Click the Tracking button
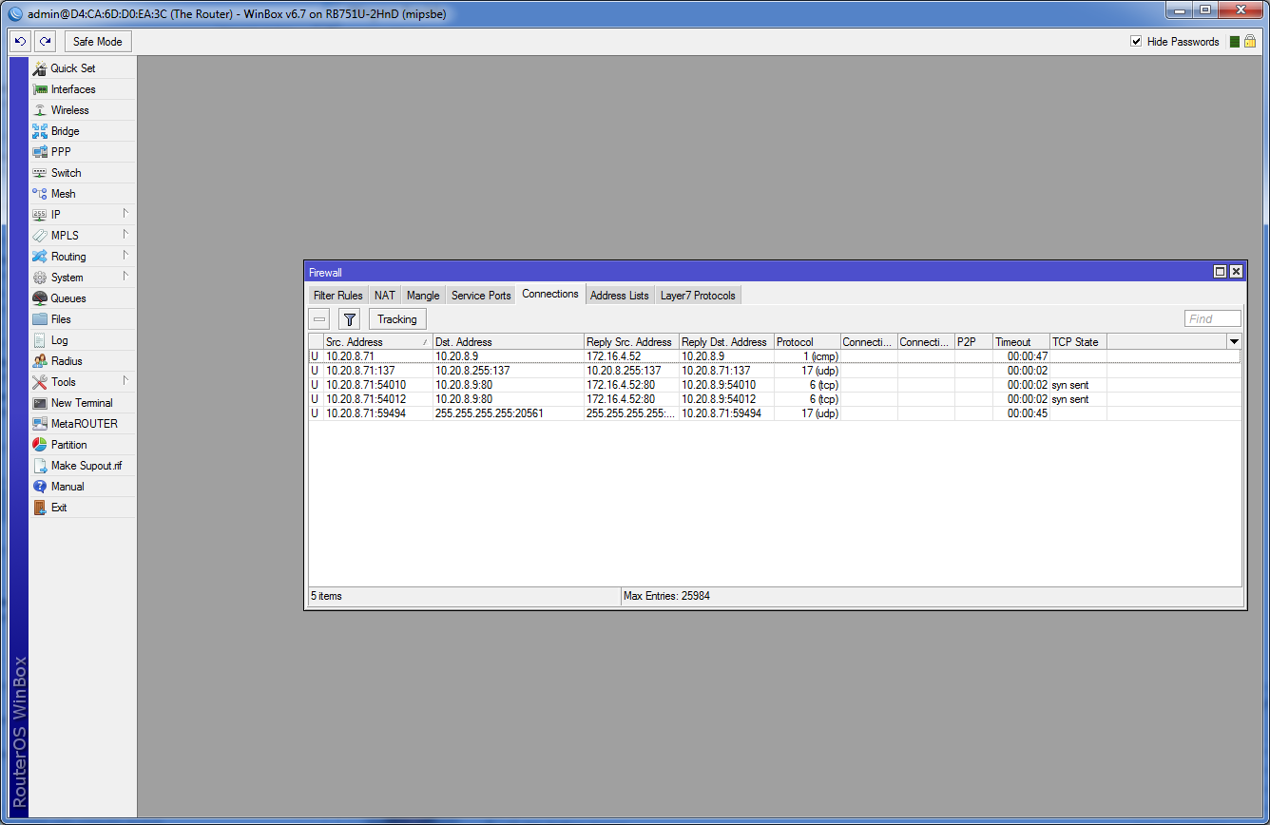Screen dimensions: 1270x825 click(x=396, y=319)
